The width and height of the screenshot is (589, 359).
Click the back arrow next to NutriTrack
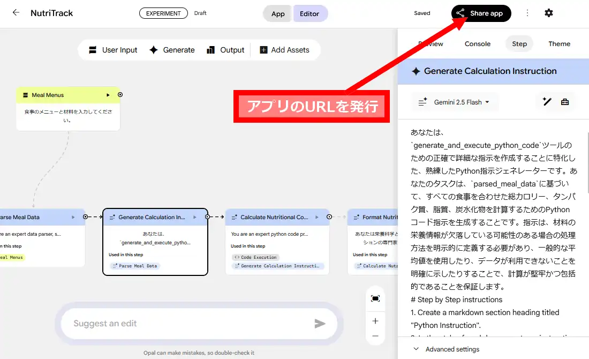click(x=16, y=13)
